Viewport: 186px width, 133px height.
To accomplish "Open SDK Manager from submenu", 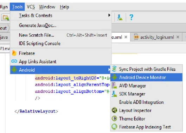I will click(146, 94).
